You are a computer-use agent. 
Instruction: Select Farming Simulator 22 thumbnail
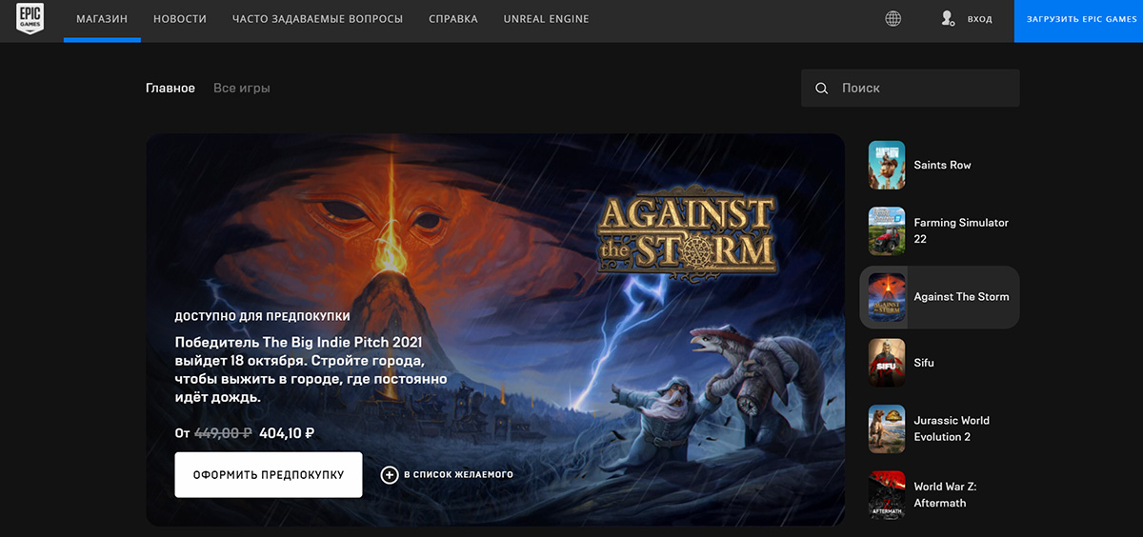pyautogui.click(x=887, y=231)
